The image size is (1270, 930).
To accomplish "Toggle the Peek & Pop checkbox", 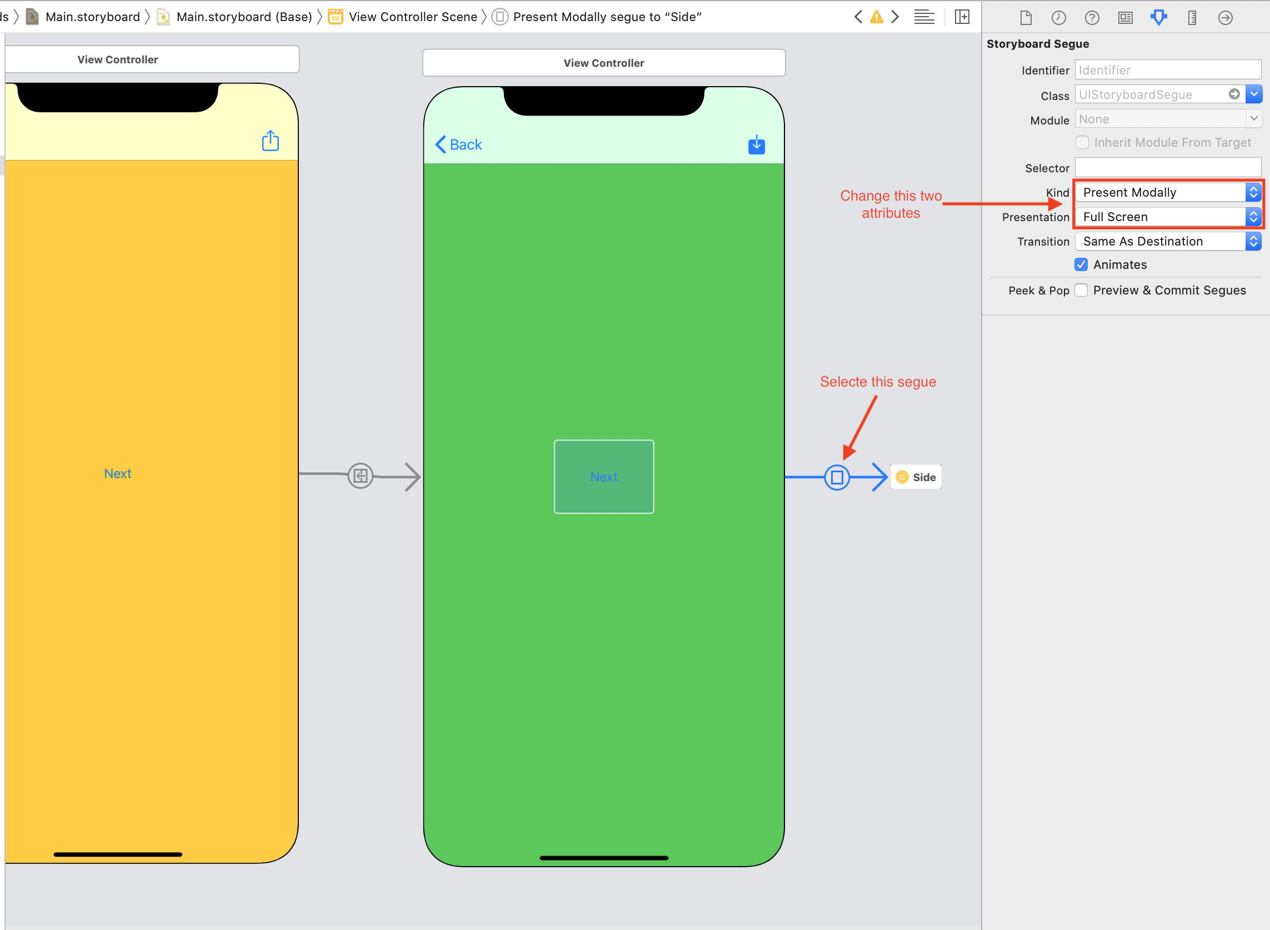I will pos(1082,290).
